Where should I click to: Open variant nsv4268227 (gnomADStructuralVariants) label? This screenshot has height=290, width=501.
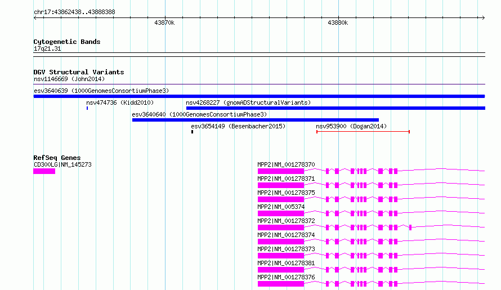pyautogui.click(x=248, y=102)
